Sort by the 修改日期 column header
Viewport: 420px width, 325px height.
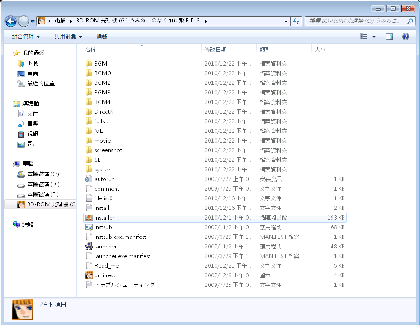point(216,50)
